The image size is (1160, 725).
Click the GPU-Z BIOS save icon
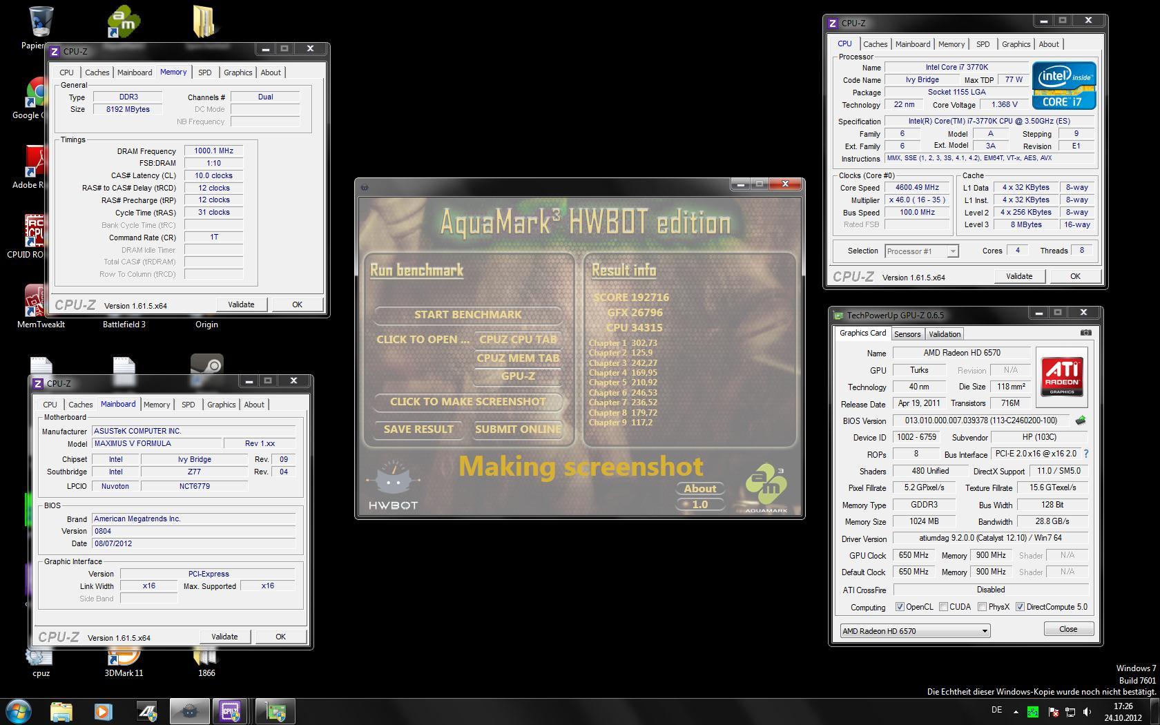click(x=1081, y=420)
